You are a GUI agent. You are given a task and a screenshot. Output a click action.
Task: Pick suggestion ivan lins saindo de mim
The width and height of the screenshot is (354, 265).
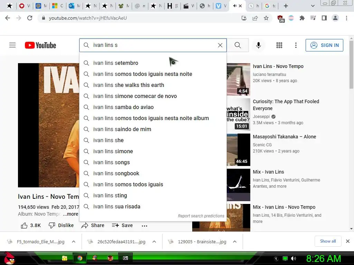(x=153, y=129)
